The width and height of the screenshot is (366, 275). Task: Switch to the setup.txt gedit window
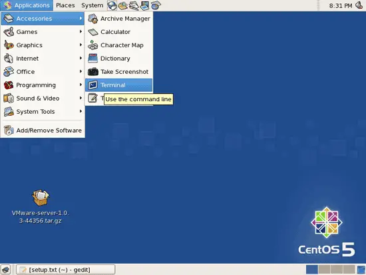[x=66, y=270]
